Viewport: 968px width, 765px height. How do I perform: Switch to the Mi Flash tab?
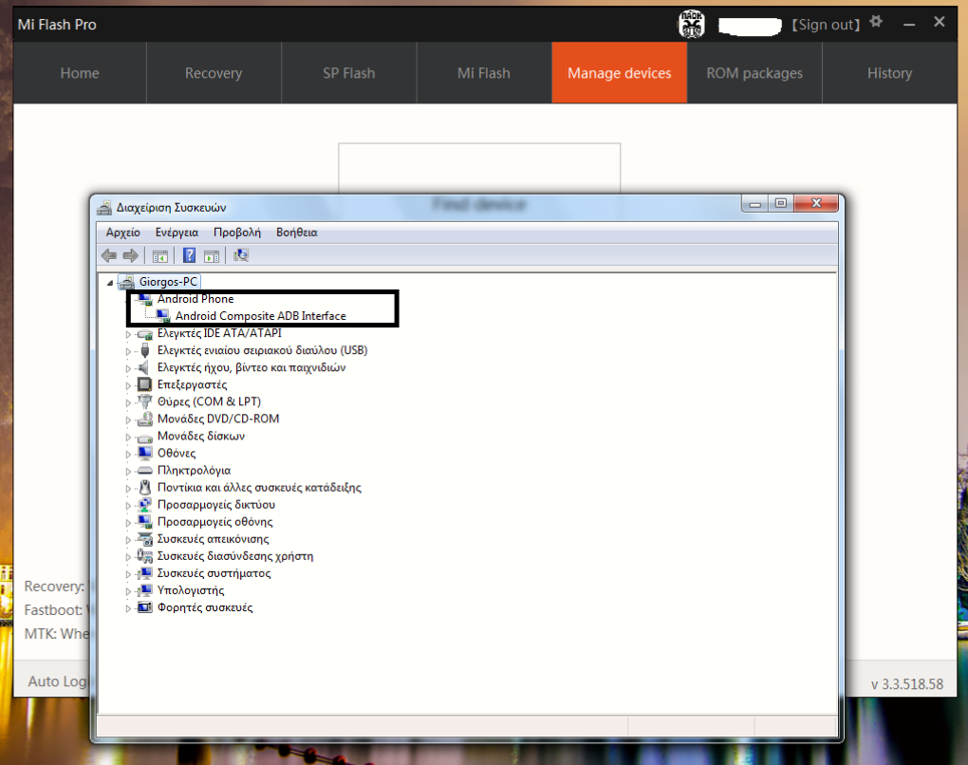(483, 73)
